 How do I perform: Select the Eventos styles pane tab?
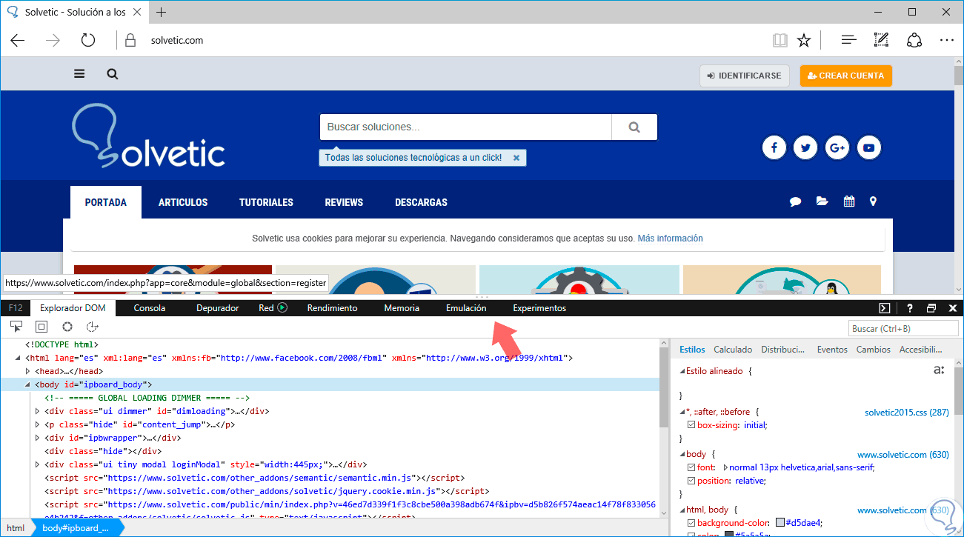(832, 350)
